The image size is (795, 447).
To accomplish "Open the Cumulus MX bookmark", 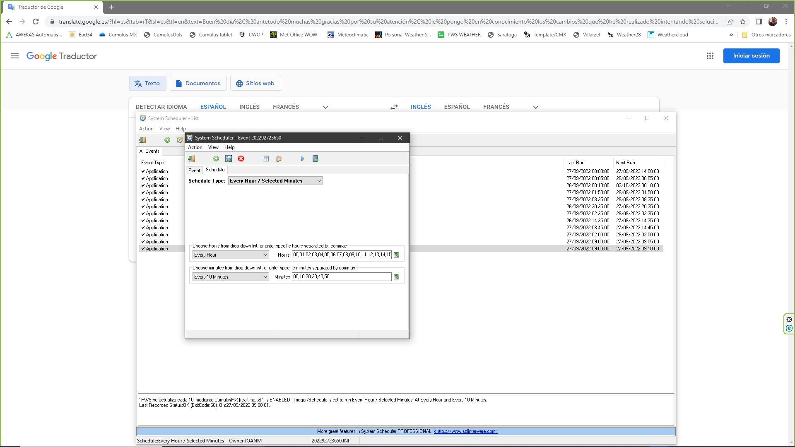I will (x=118, y=35).
